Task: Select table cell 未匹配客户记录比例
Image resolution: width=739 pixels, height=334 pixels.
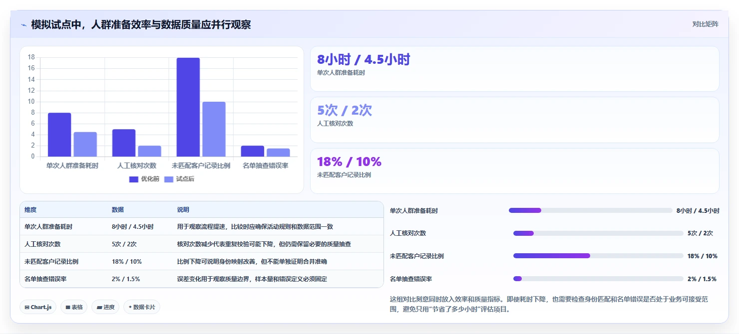Action: (x=51, y=262)
